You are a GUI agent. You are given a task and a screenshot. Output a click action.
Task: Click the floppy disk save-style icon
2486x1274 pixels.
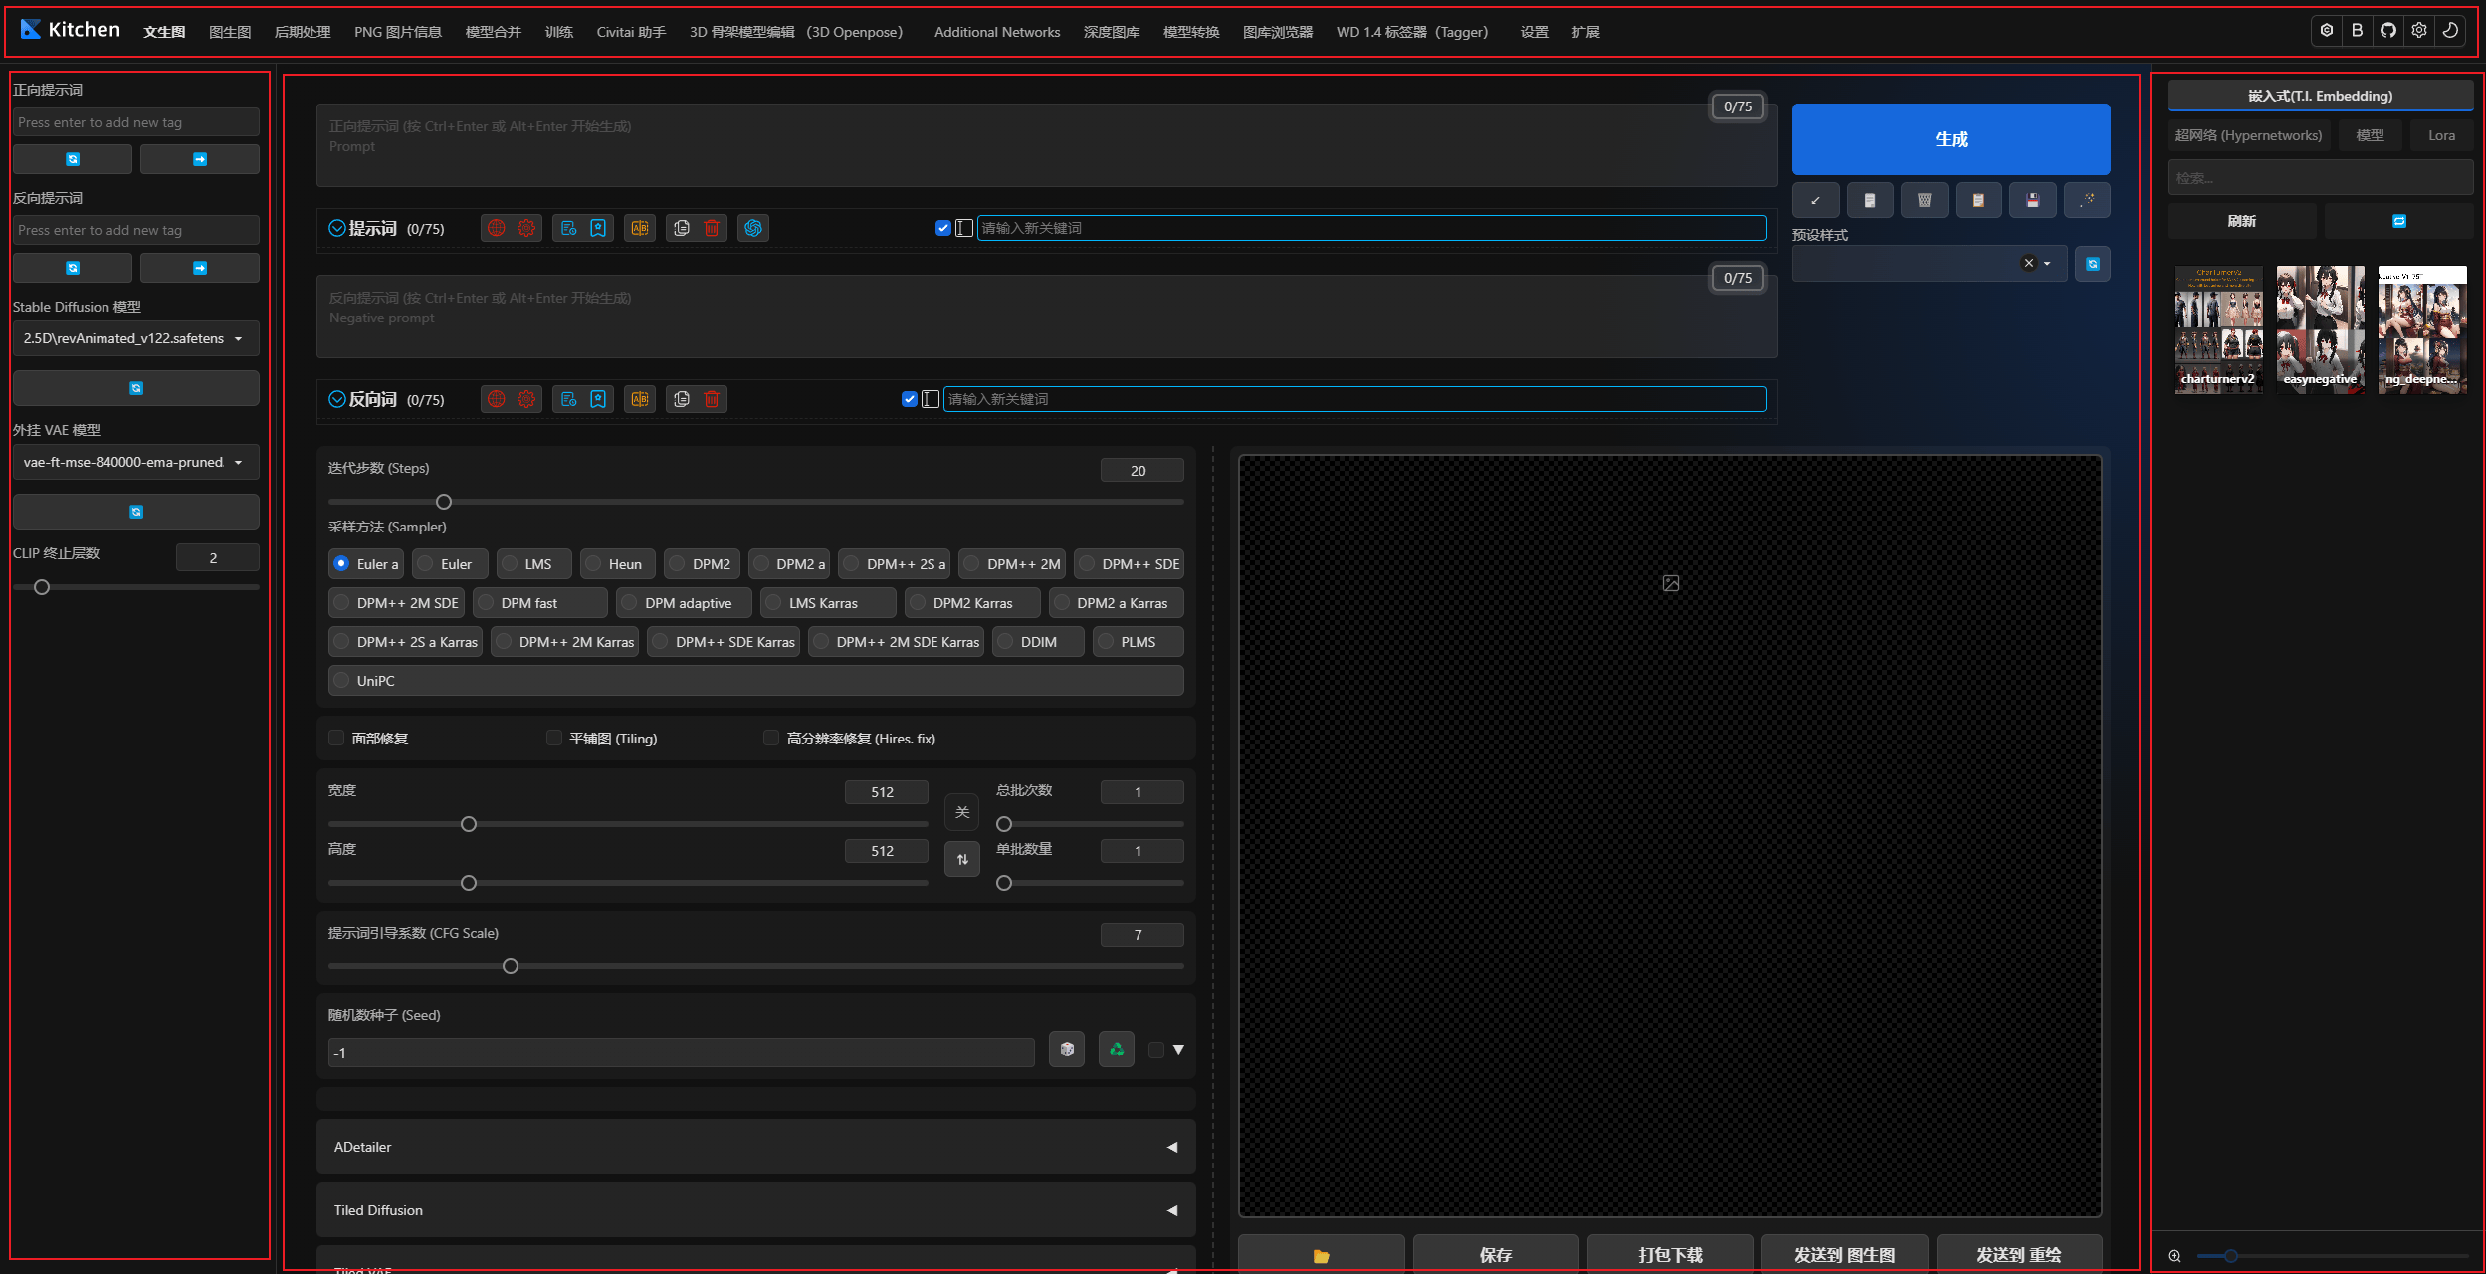(2032, 200)
